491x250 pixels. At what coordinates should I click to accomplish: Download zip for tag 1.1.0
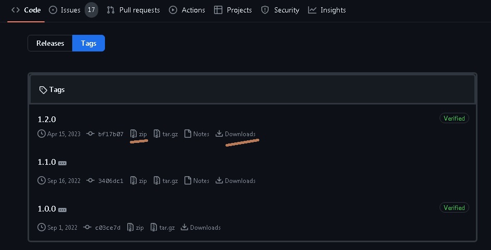coord(139,181)
